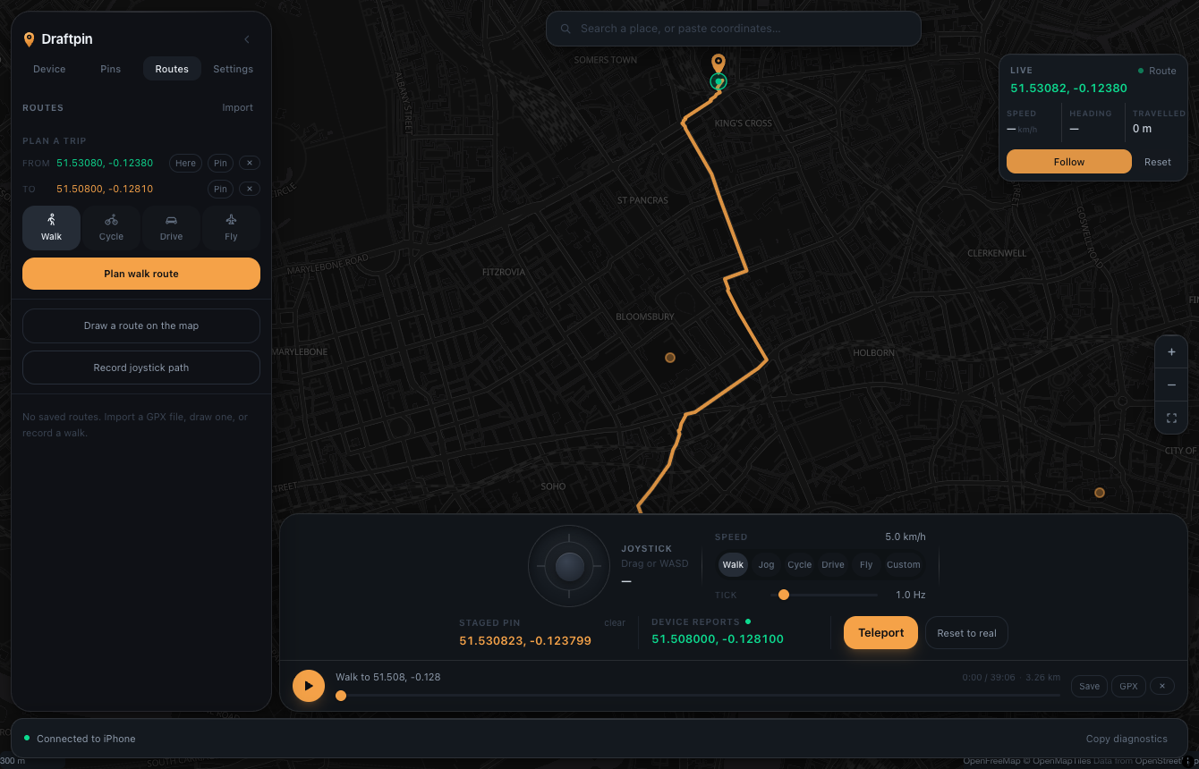Click the route progress bar handle
Image resolution: width=1199 pixels, height=769 pixels.
coord(341,695)
